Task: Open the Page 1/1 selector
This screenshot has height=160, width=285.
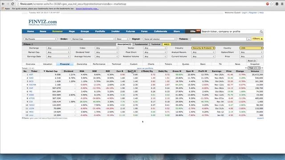Action: pyautogui.click(x=254, y=68)
